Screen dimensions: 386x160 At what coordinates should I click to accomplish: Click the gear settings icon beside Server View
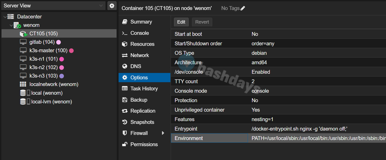tap(112, 6)
